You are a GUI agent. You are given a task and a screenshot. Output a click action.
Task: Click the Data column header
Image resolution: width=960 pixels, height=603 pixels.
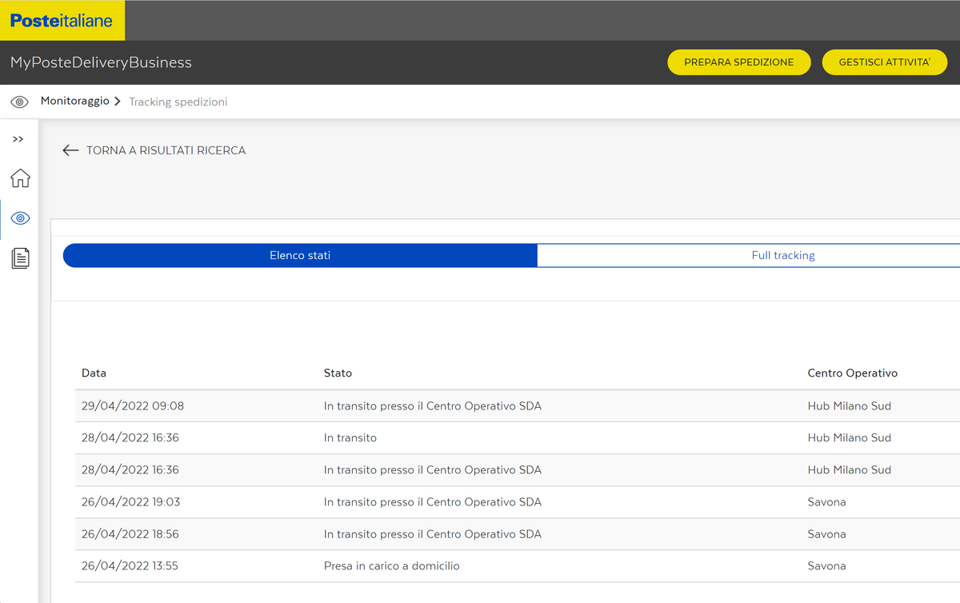pyautogui.click(x=94, y=373)
